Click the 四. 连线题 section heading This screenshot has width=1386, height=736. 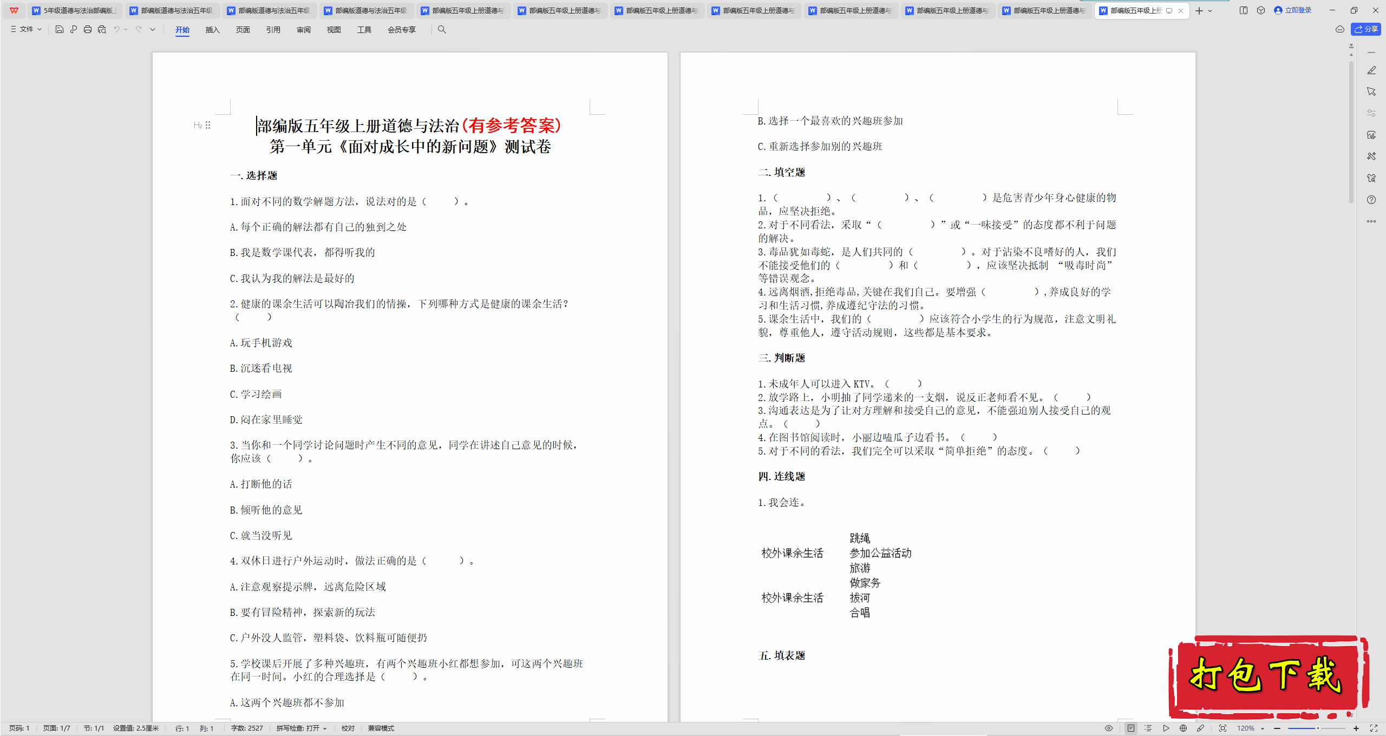pos(782,476)
